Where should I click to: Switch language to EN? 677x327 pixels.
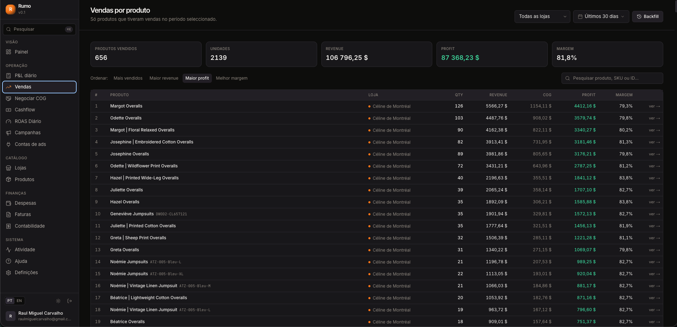pyautogui.click(x=19, y=301)
